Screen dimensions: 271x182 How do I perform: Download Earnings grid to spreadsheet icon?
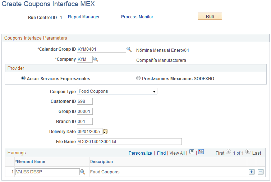coord(201,152)
